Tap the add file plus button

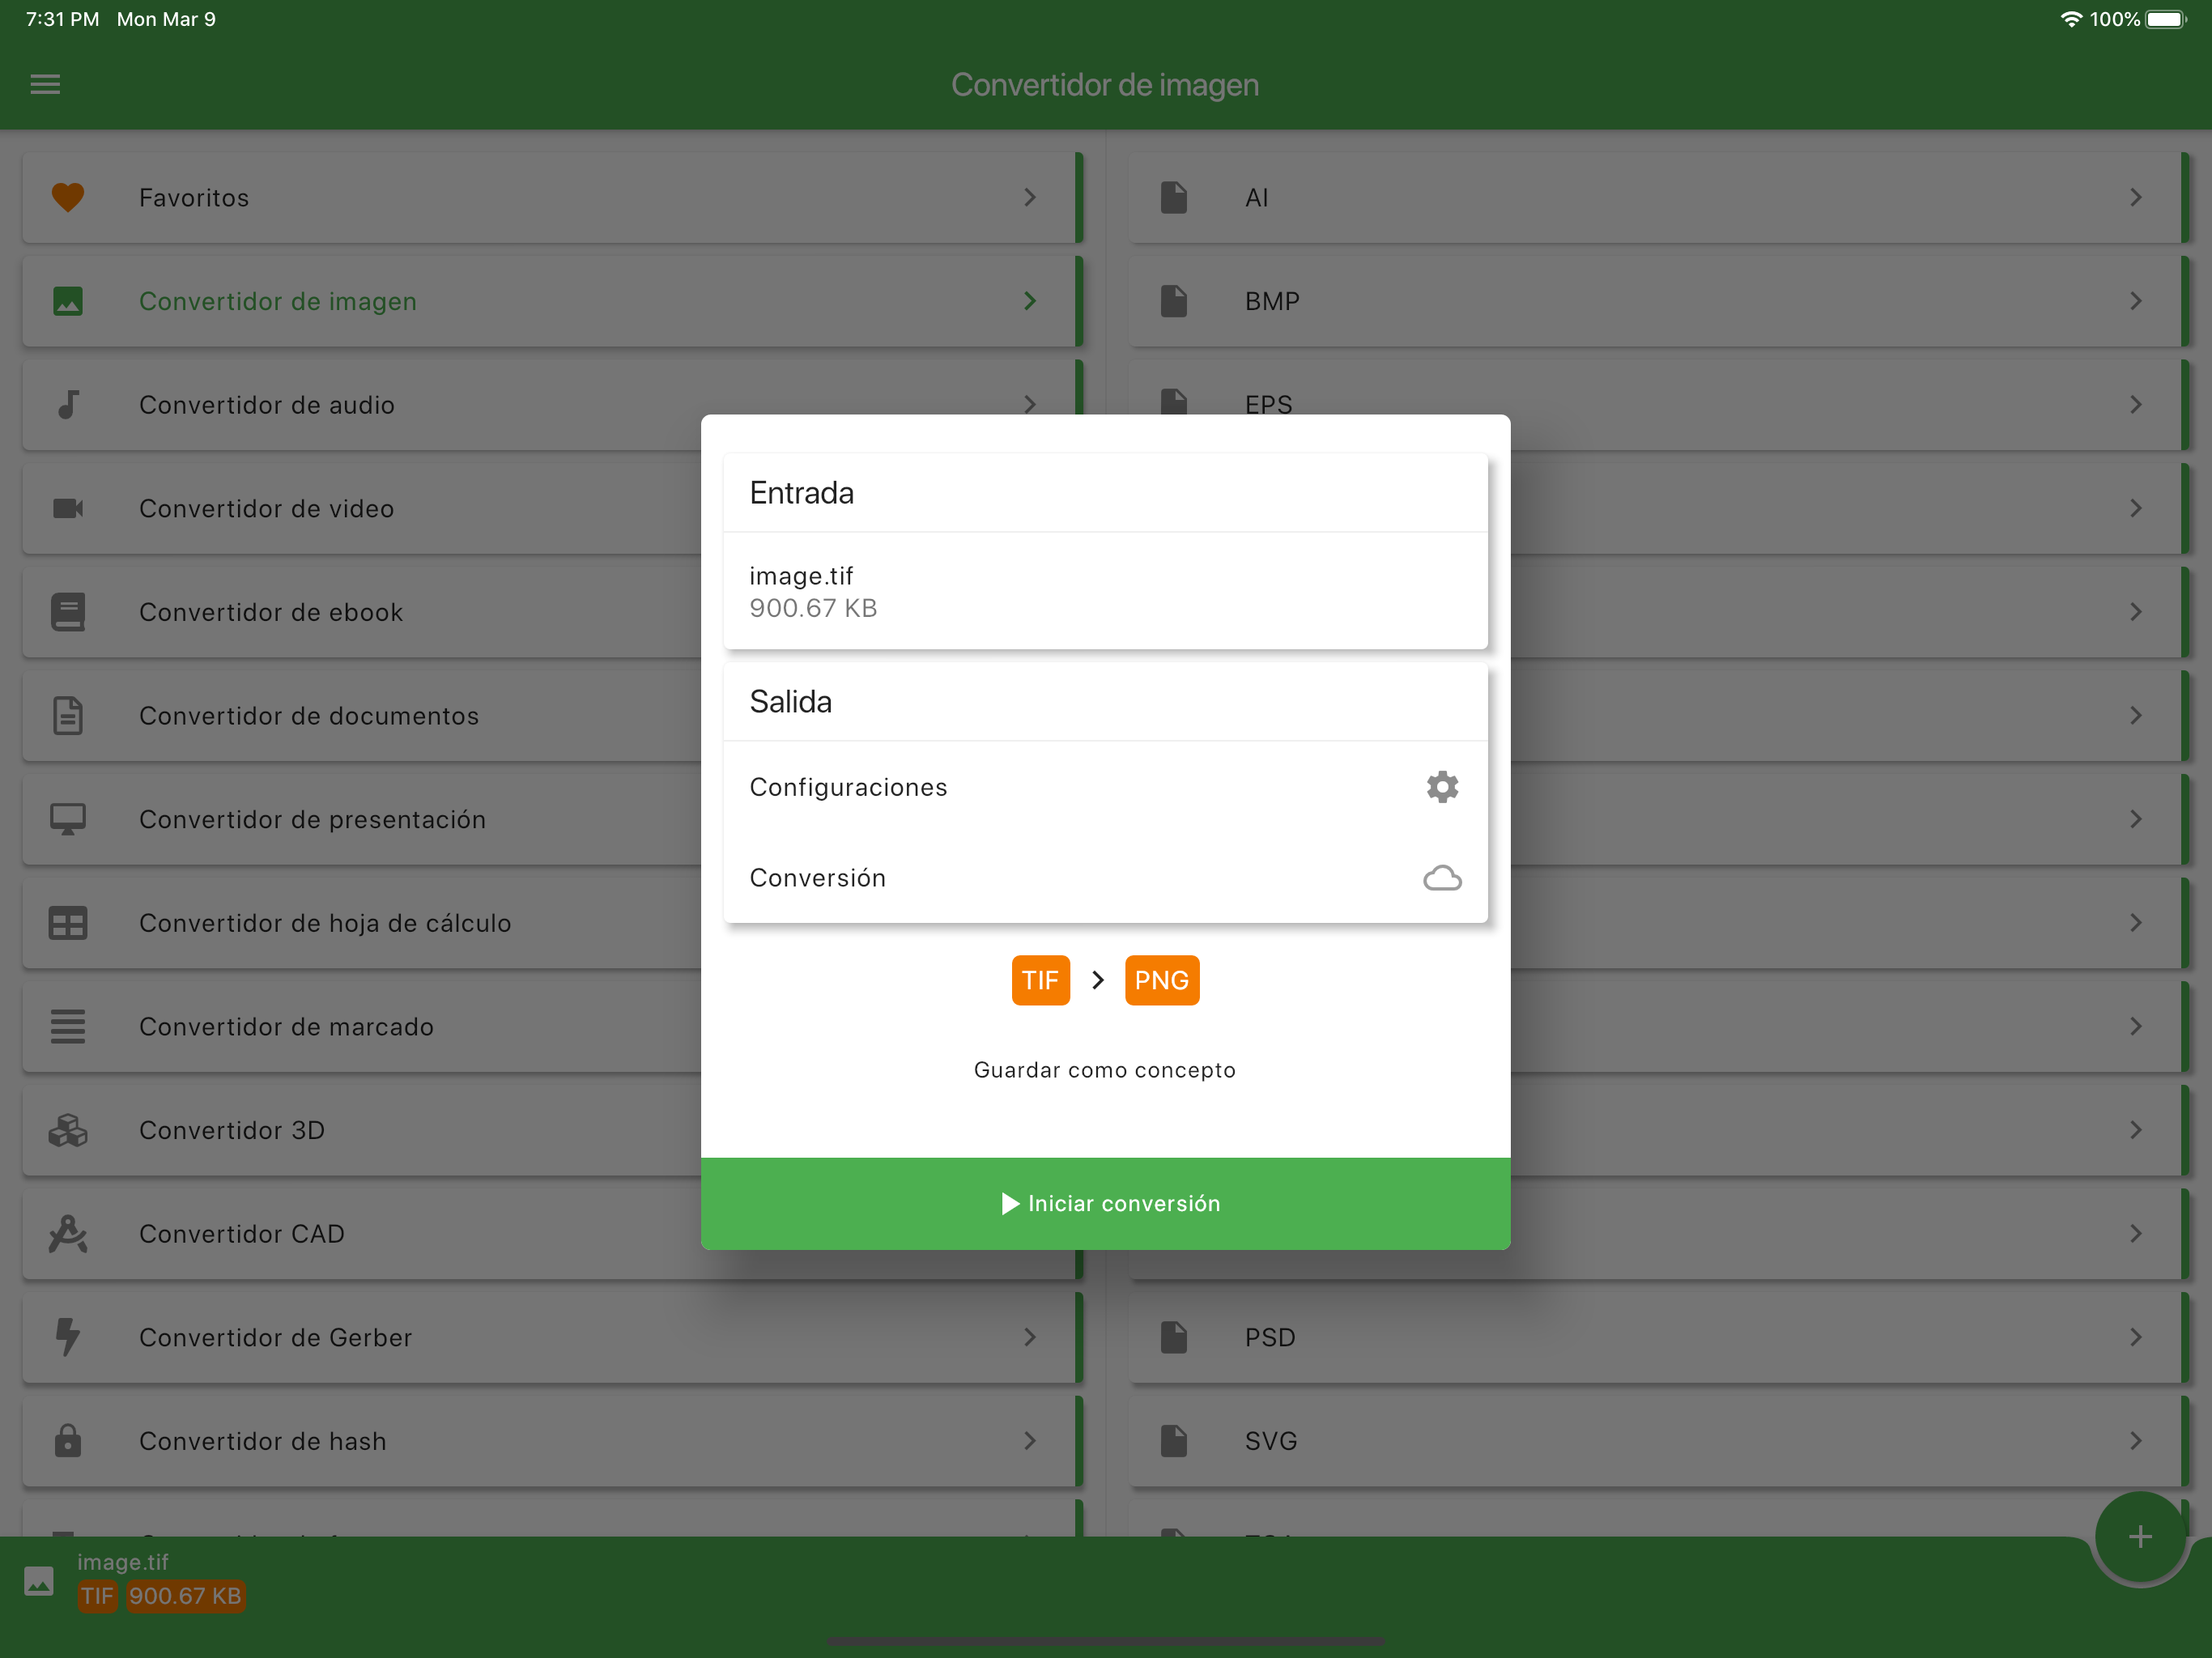pyautogui.click(x=2139, y=1537)
